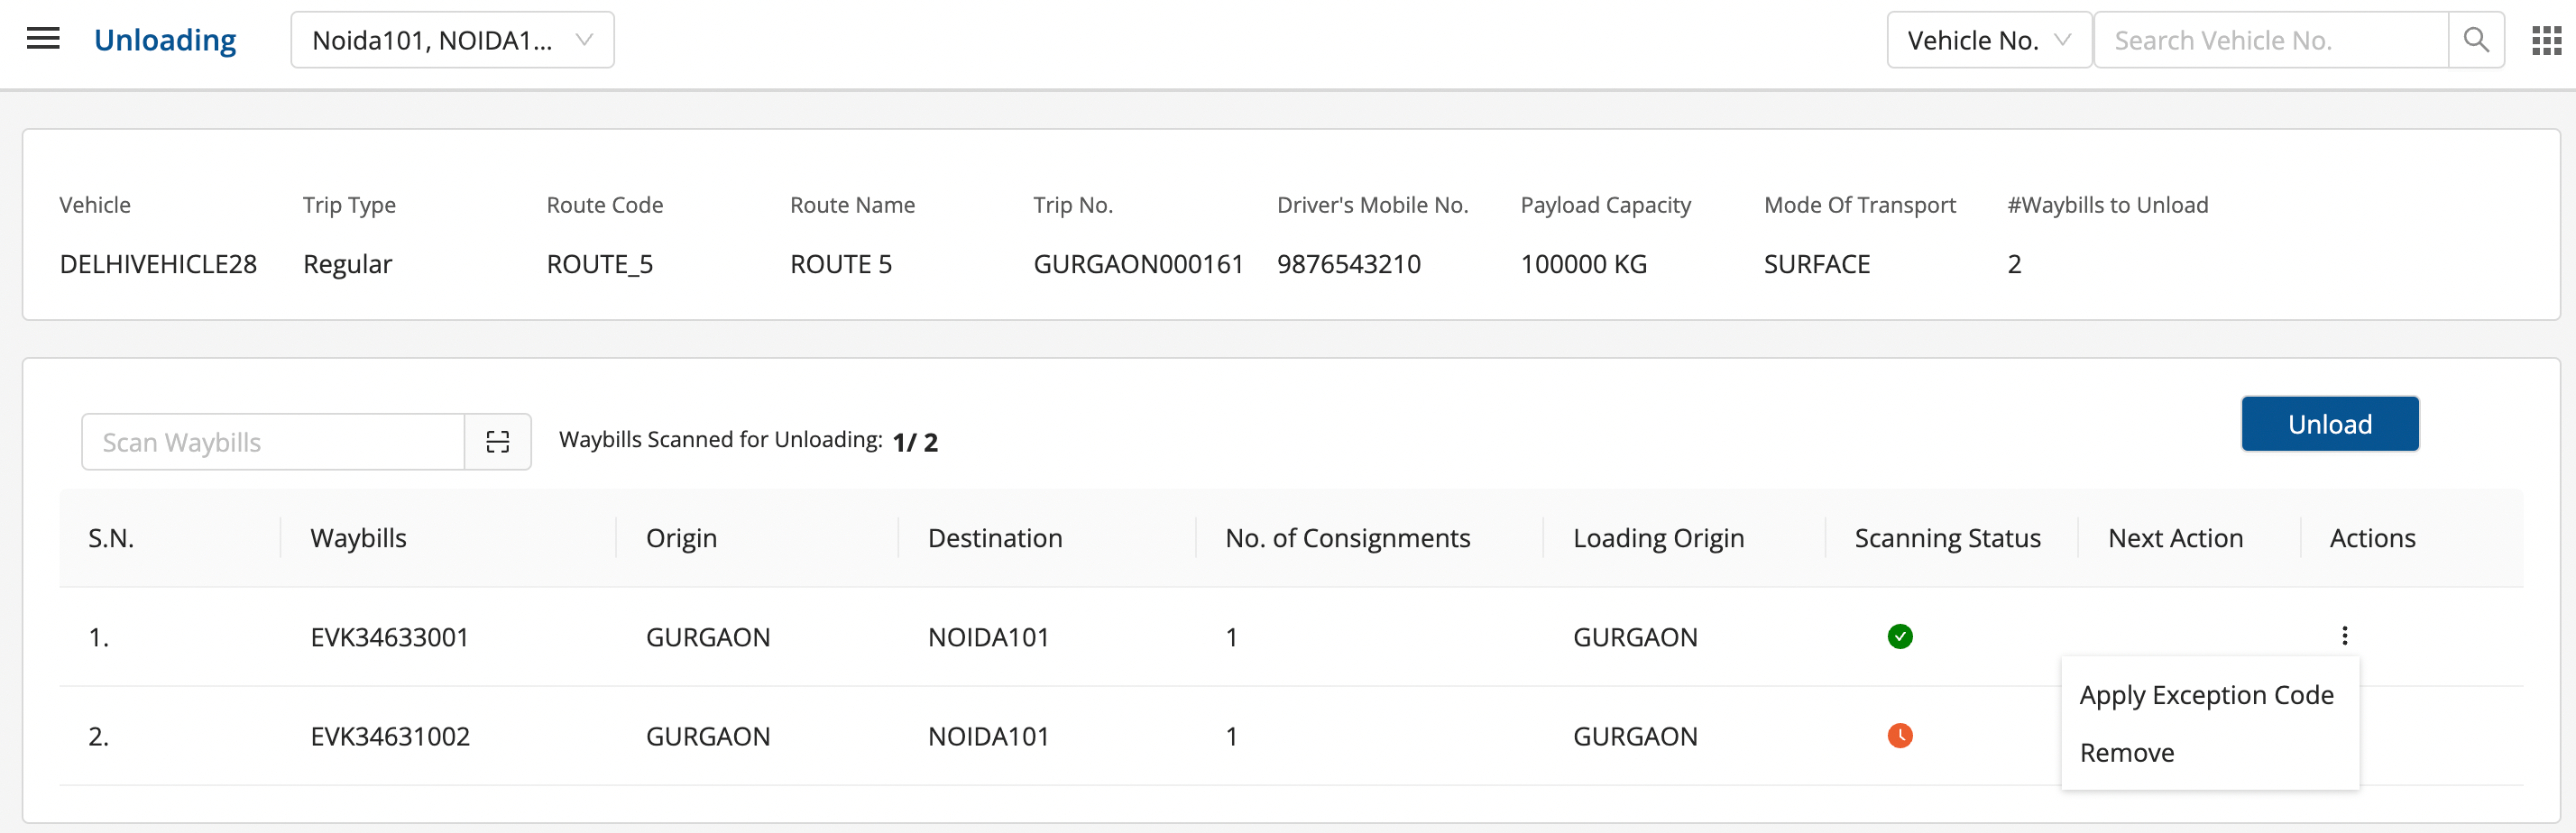This screenshot has width=2576, height=833.
Task: Select Apply Exception Code option
Action: point(2206,695)
